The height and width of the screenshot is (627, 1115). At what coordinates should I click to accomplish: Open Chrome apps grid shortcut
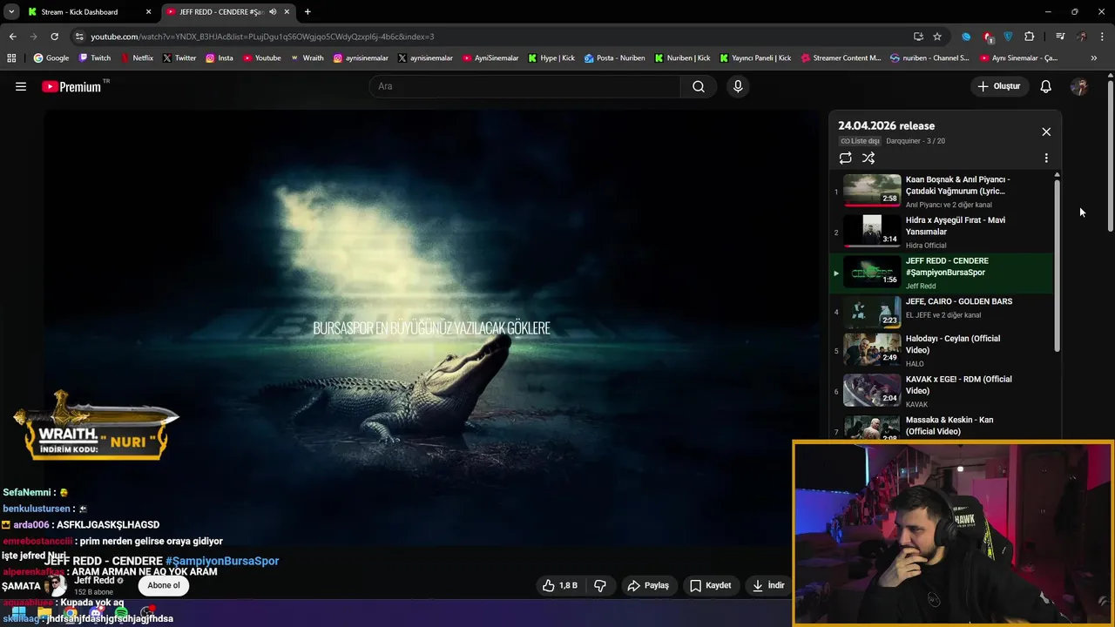pyautogui.click(x=11, y=58)
